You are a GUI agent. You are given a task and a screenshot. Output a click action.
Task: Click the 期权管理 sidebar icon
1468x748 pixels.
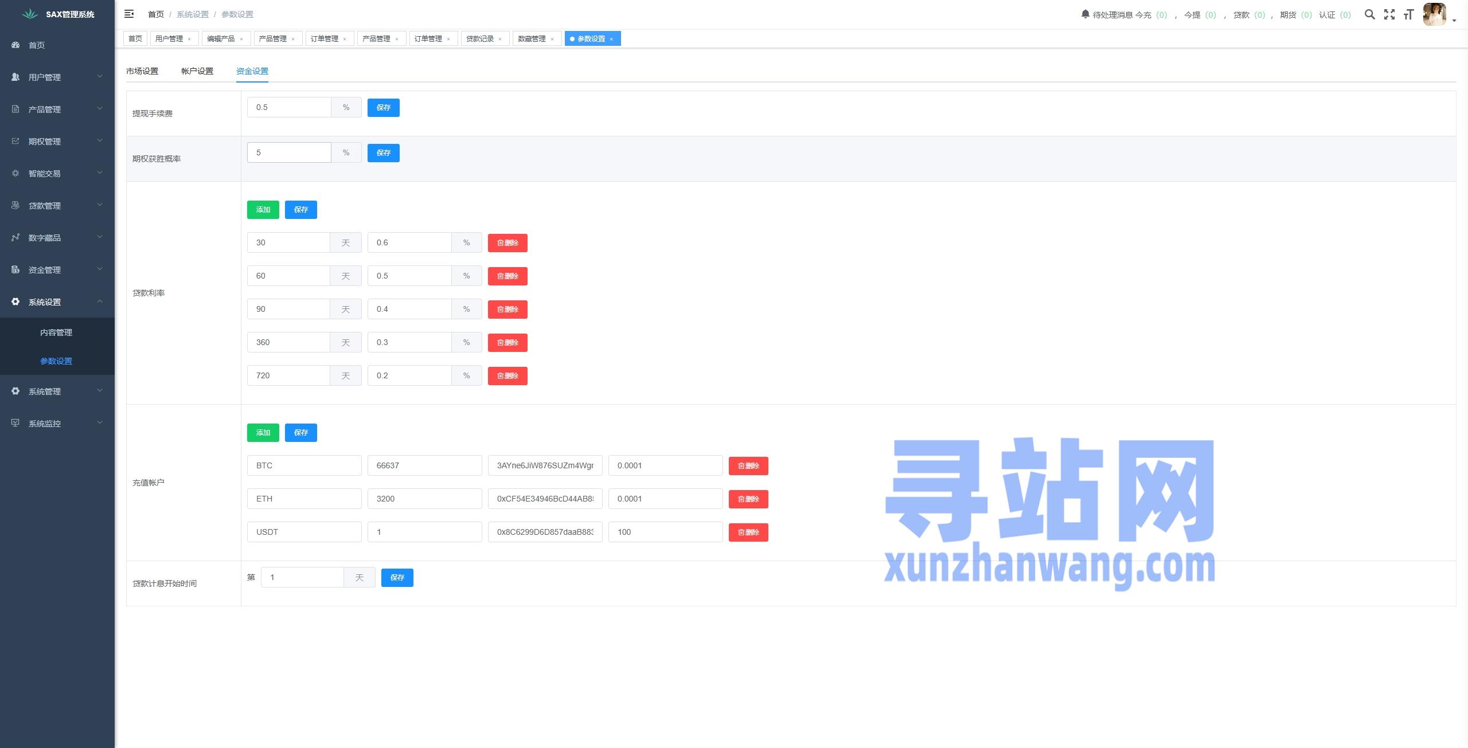(x=15, y=141)
